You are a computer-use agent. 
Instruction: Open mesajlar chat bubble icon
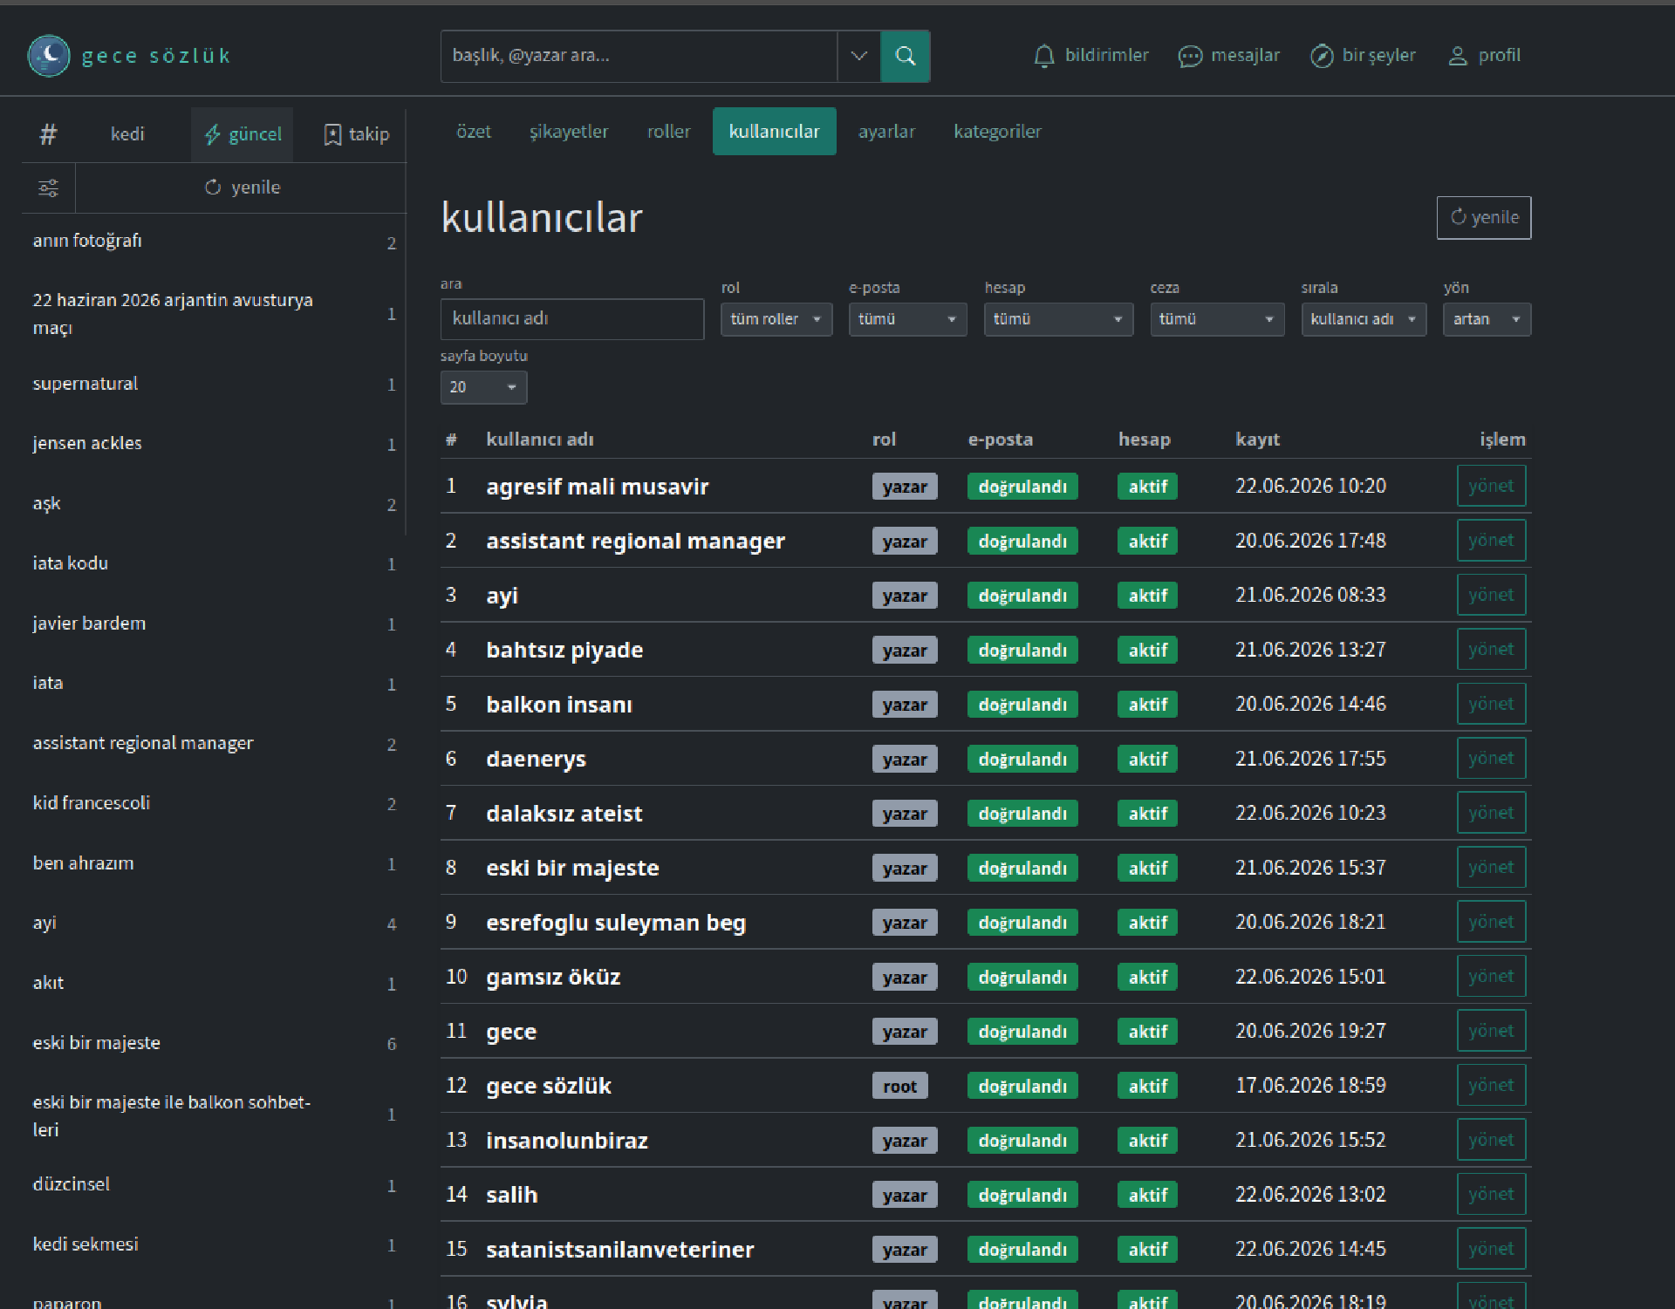pyautogui.click(x=1190, y=56)
